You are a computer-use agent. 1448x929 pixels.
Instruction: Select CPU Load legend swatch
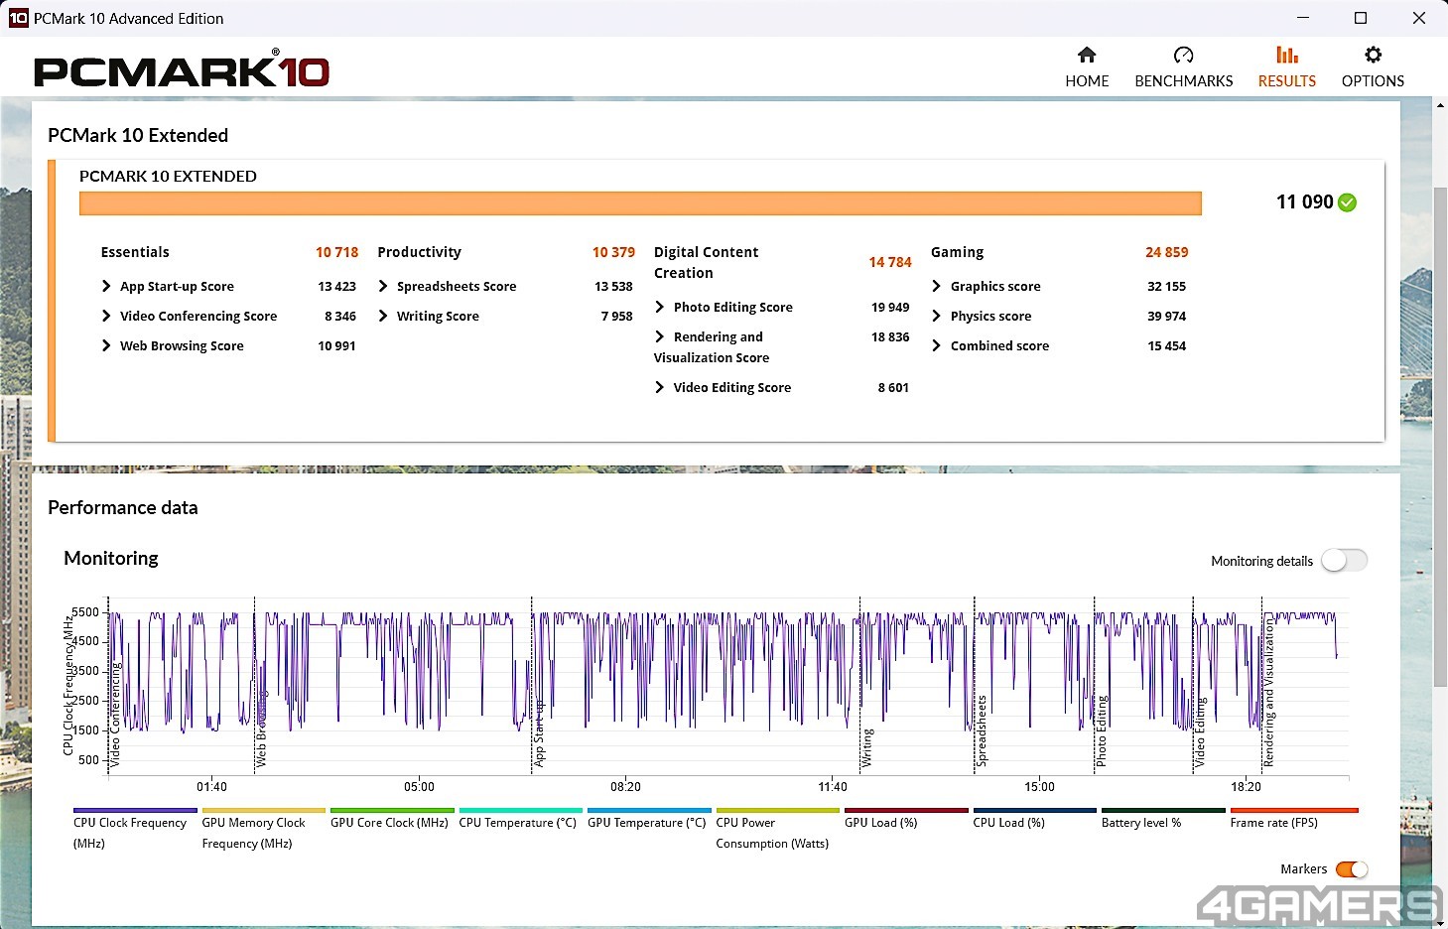(x=1035, y=810)
